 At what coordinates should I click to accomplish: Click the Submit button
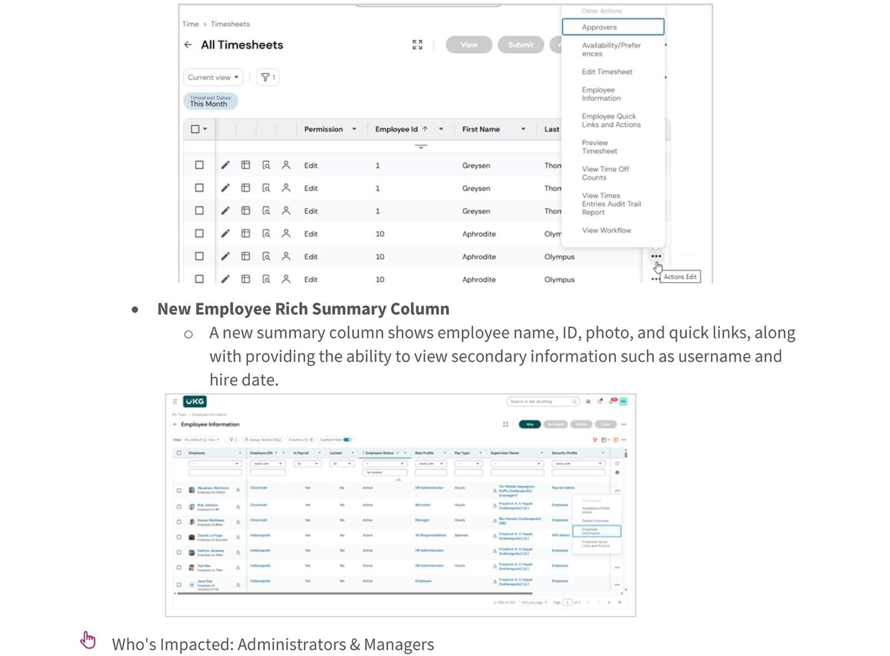521,44
